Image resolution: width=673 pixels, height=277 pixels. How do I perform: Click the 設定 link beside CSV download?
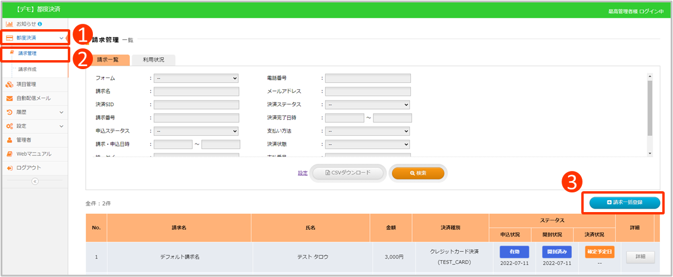click(303, 173)
